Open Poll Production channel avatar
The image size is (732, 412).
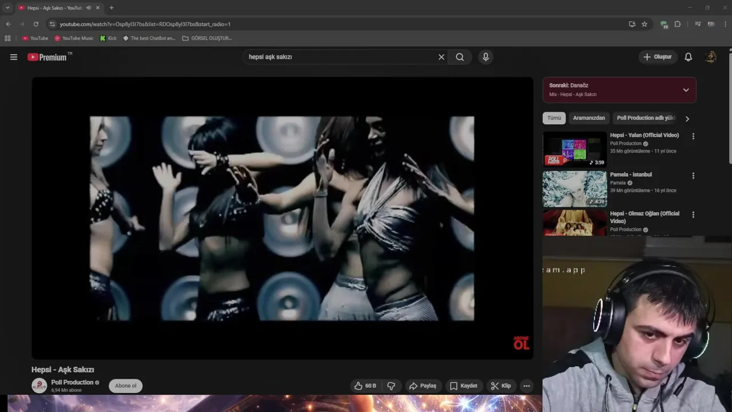39,386
